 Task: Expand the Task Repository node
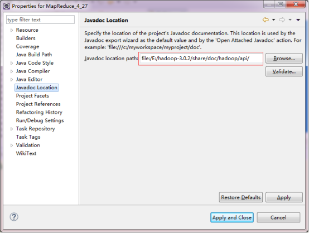coord(12,129)
